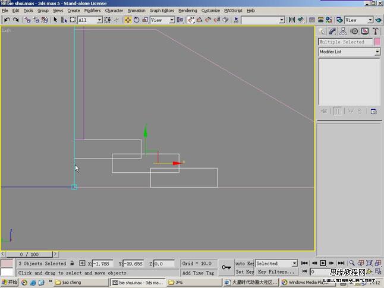Open the Curve Editor icon
The width and height of the screenshot is (384, 288).
pos(311,20)
